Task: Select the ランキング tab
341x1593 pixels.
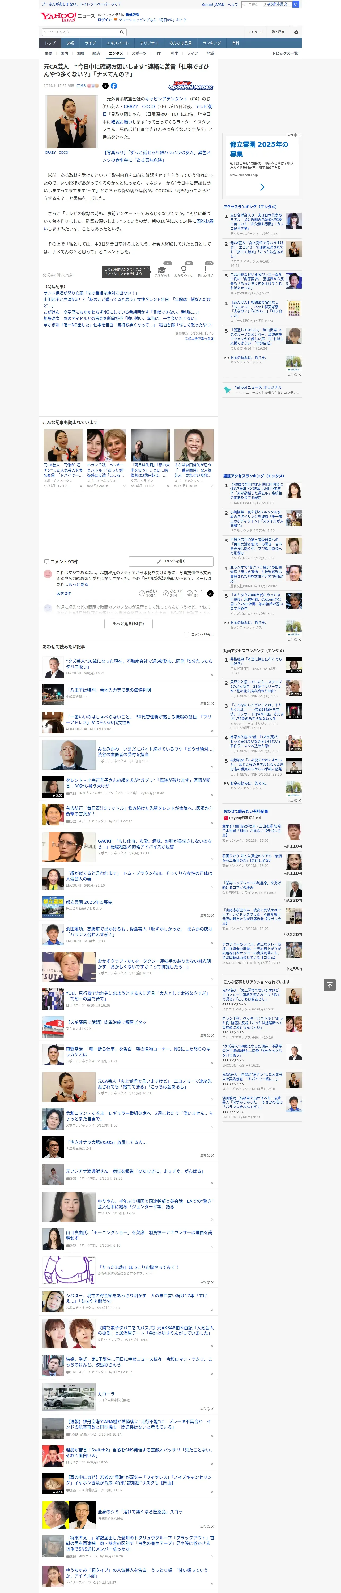Action: click(x=212, y=43)
